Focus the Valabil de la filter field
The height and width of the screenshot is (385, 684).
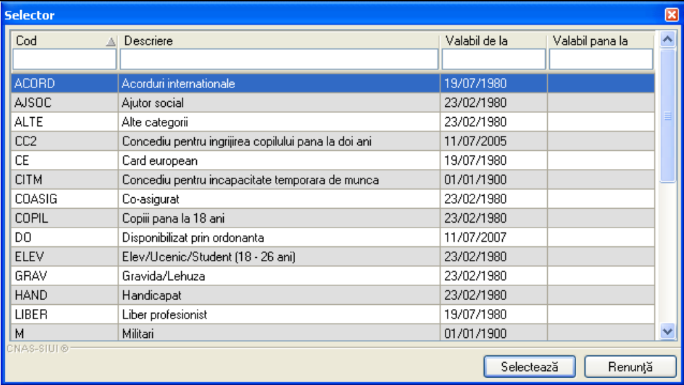(494, 59)
